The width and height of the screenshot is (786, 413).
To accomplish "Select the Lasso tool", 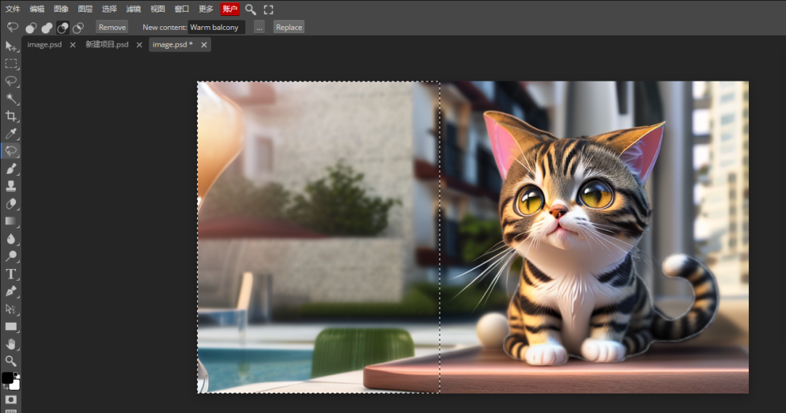I will 10,81.
